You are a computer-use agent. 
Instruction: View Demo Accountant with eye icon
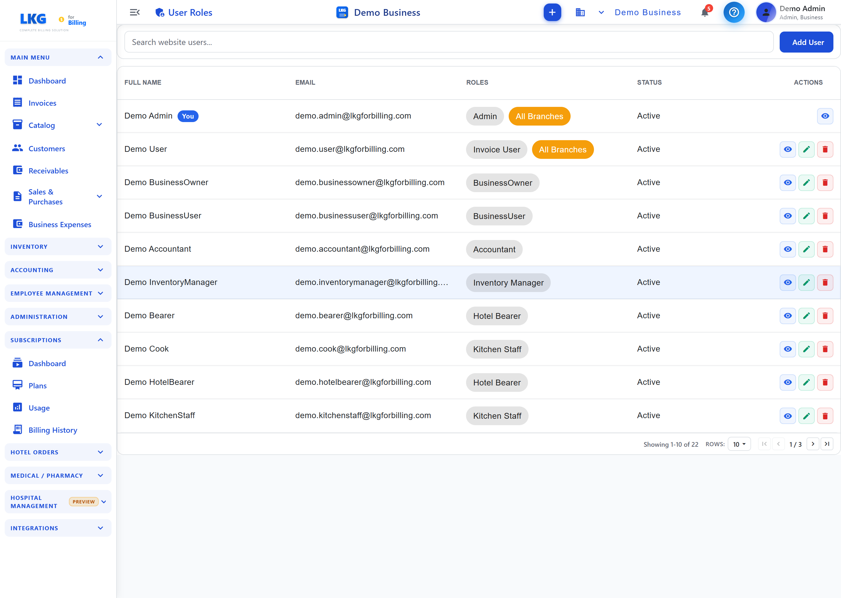788,249
